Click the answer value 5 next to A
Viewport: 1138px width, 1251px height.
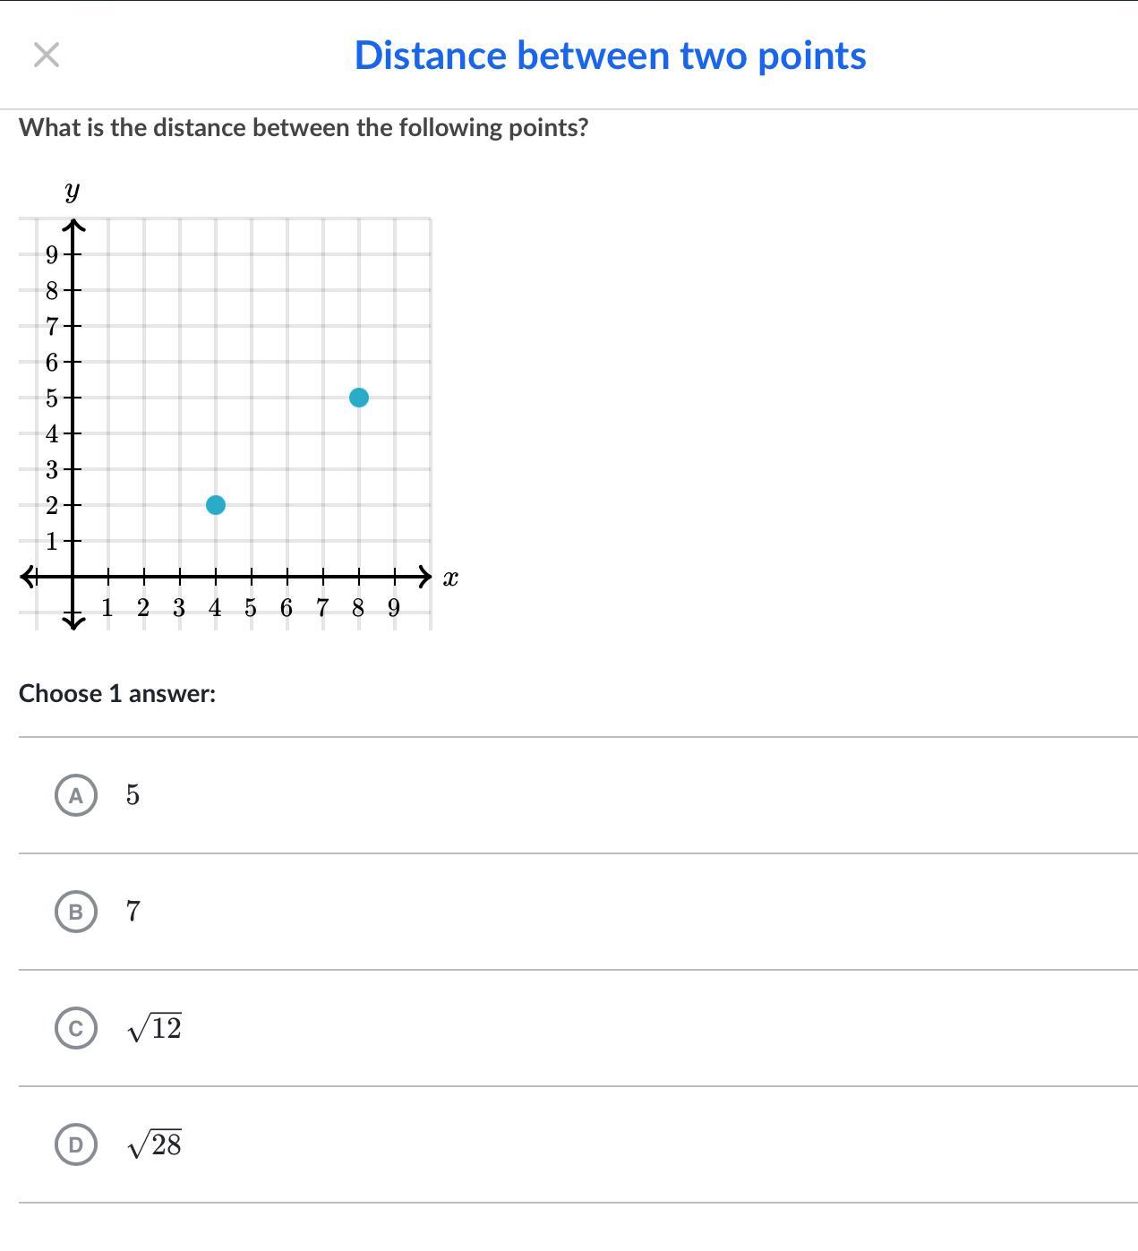tap(133, 795)
